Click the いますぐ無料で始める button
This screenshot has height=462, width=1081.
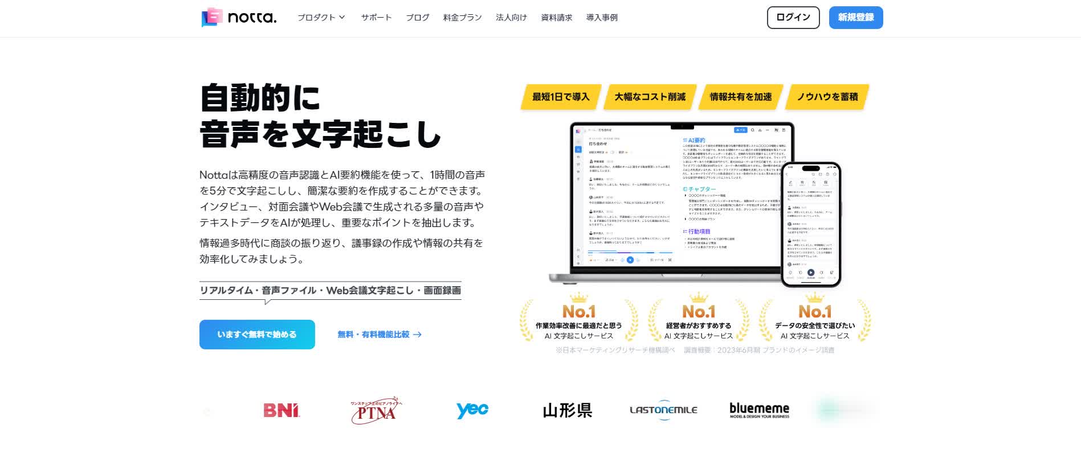(x=257, y=335)
